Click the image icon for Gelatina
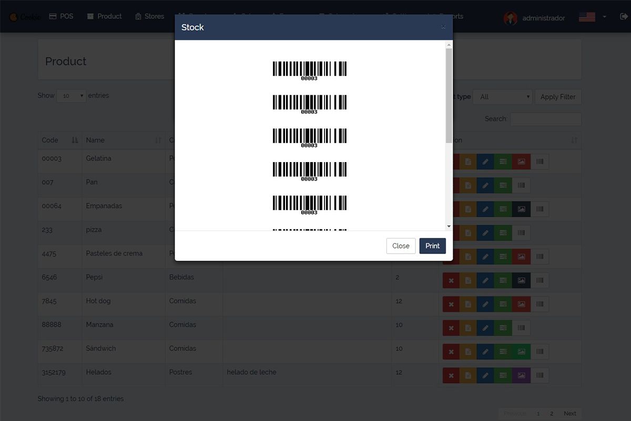 [x=521, y=162]
